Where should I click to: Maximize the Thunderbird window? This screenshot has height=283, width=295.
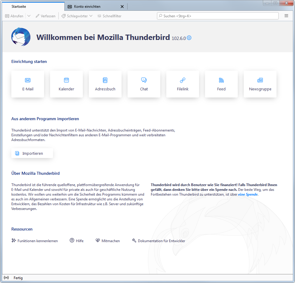click(x=275, y=3)
